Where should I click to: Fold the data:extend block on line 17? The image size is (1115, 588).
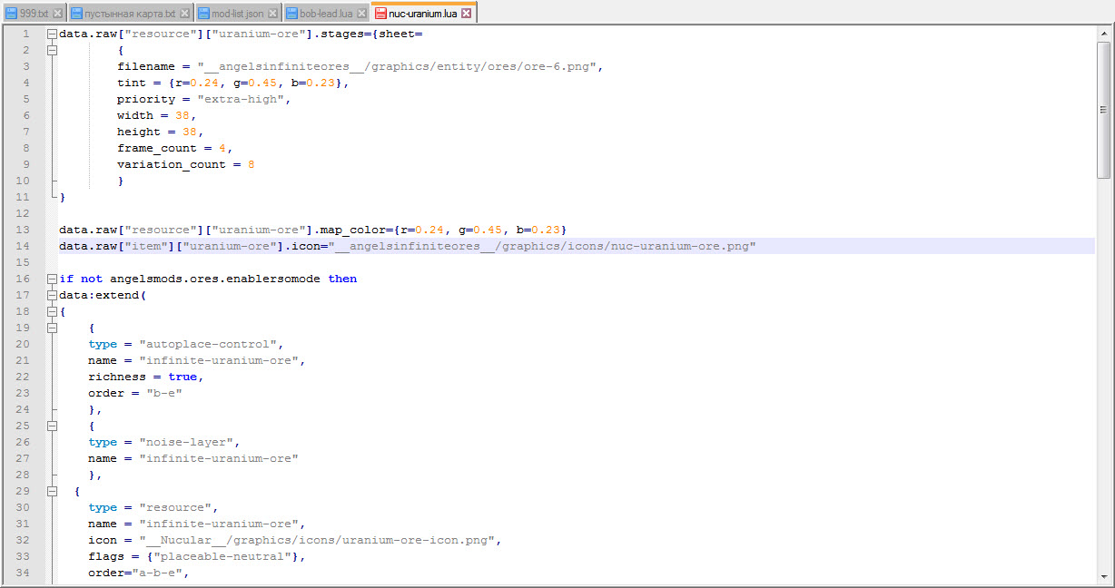(52, 295)
